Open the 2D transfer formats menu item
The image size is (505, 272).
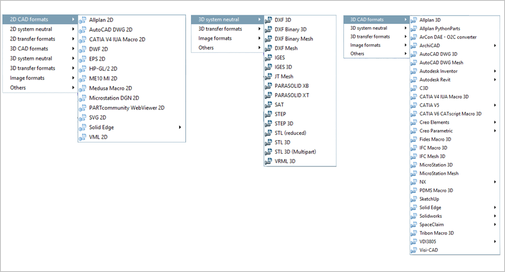32,39
